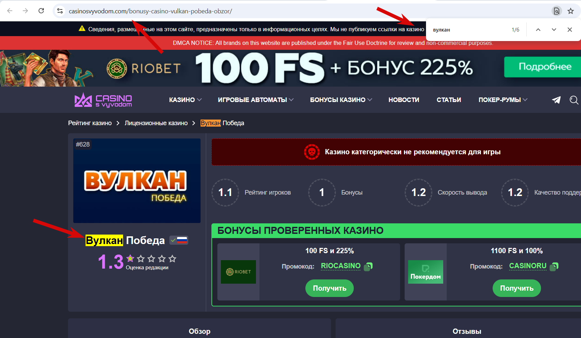Click Подробнее button on Riobet banner
581x338 pixels.
click(x=542, y=67)
